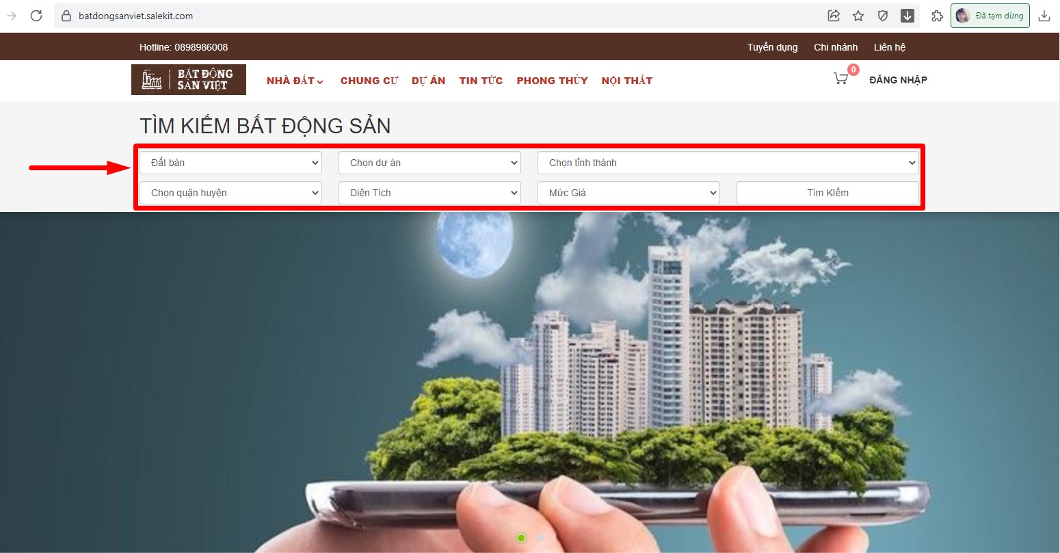Select the Chọn quận huyện dropdown
Image resolution: width=1060 pixels, height=553 pixels.
230,193
